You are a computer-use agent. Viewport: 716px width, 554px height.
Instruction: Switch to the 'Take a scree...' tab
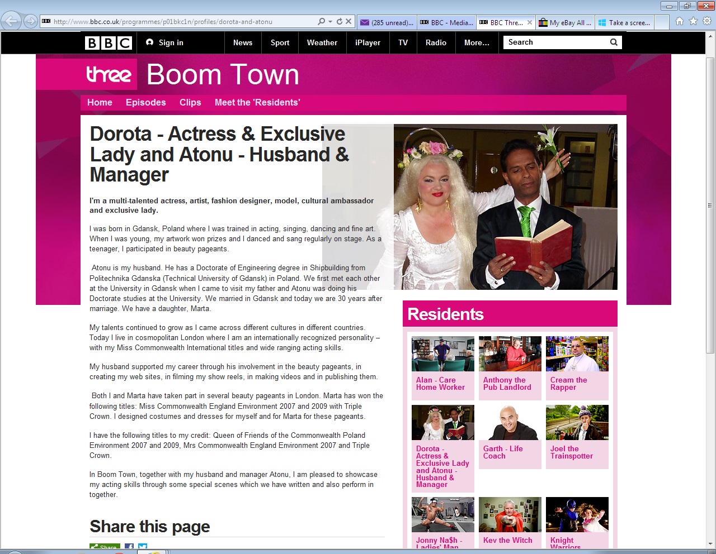(624, 22)
